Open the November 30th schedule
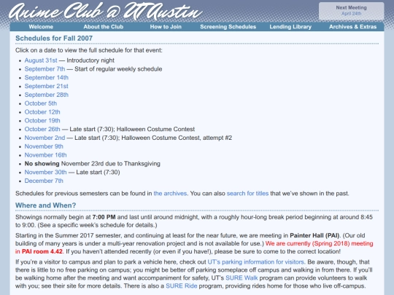The image size is (394, 295). (x=46, y=172)
